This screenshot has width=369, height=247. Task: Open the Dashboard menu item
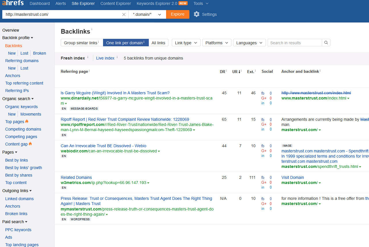(x=40, y=3)
